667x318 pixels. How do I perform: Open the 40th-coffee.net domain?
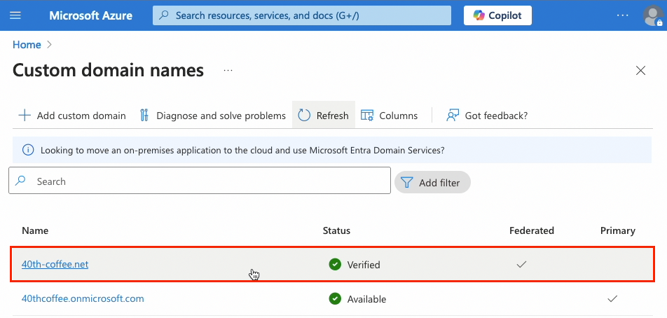click(x=55, y=264)
